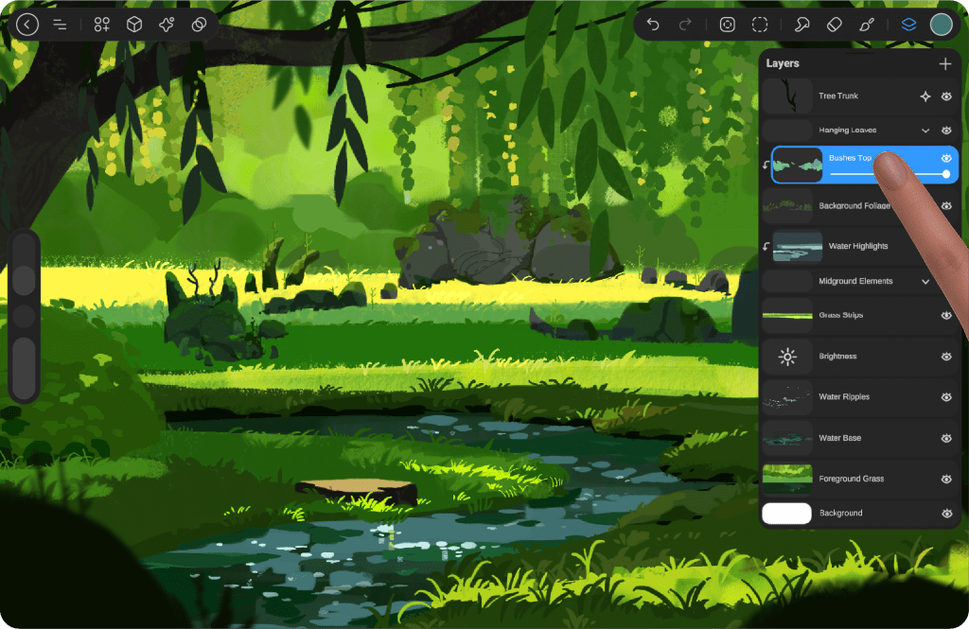Select the Water Highlights layer
Screen dimensions: 969x629
pyautogui.click(x=857, y=247)
